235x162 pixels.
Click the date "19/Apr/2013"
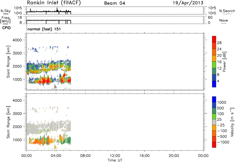click(188, 3)
